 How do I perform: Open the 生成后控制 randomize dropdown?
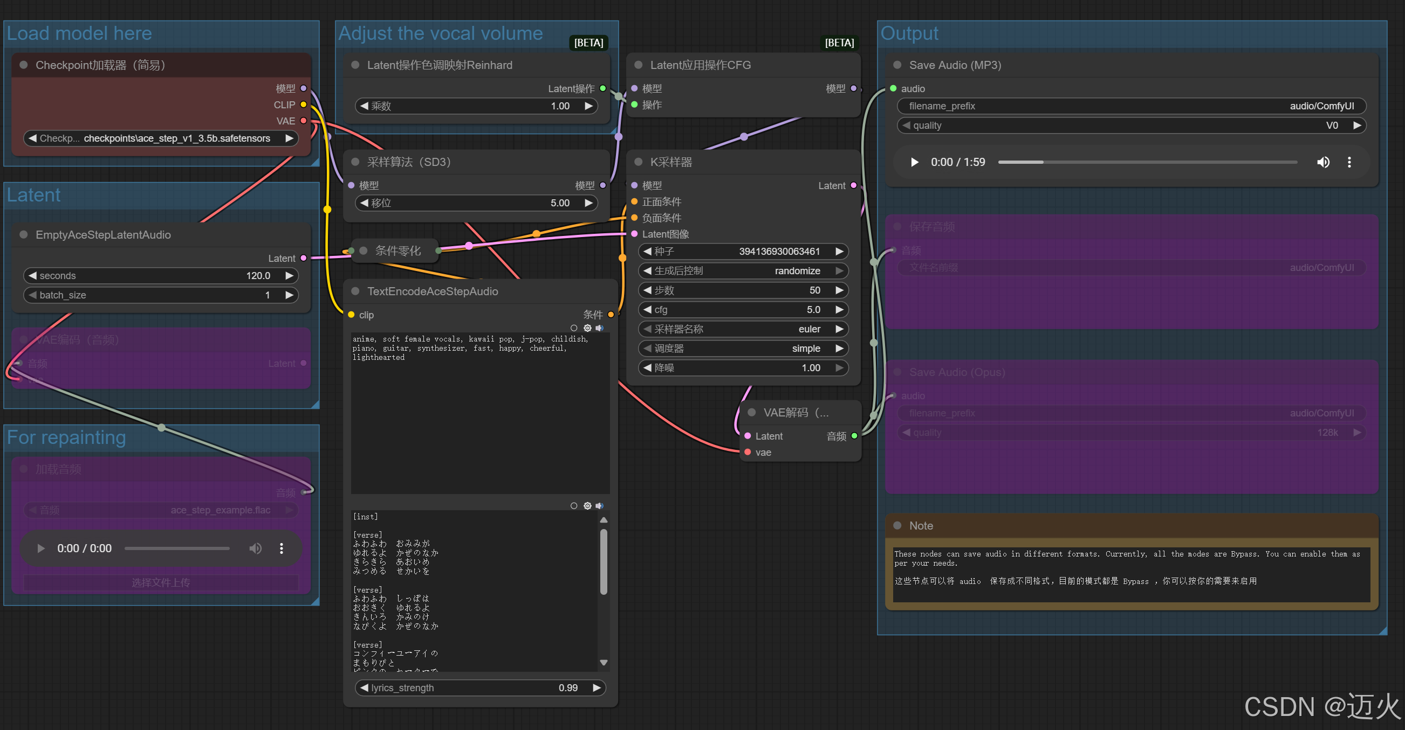(x=743, y=271)
